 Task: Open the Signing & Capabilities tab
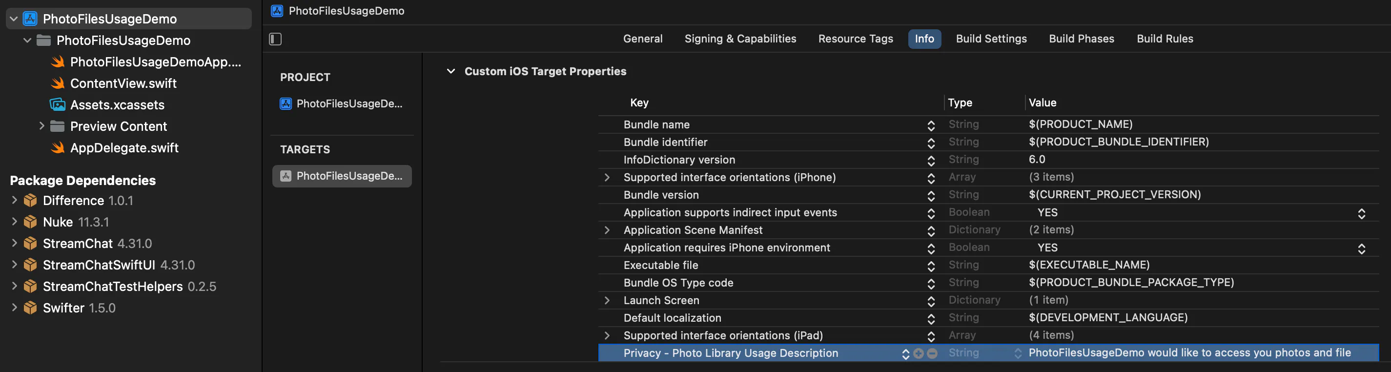coord(740,39)
